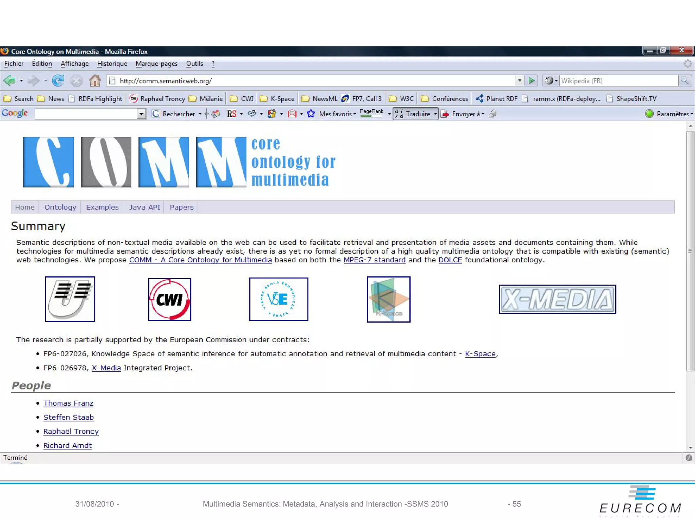The image size is (695, 521).
Task: Open the FP7, Call 3 bookmark
Action: coord(361,99)
